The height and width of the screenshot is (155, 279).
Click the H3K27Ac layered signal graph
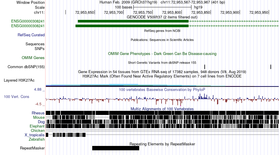click(162, 85)
